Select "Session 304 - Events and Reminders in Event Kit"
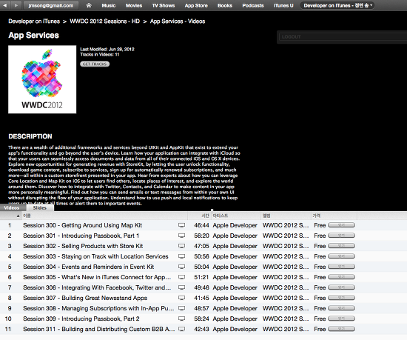Image resolution: width=407 pixels, height=340 pixels. [89, 267]
